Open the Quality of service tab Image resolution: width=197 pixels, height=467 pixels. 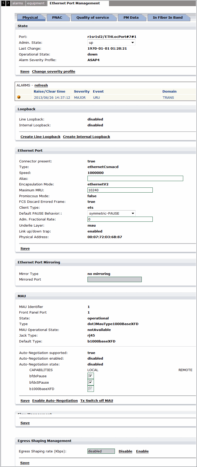(94, 18)
